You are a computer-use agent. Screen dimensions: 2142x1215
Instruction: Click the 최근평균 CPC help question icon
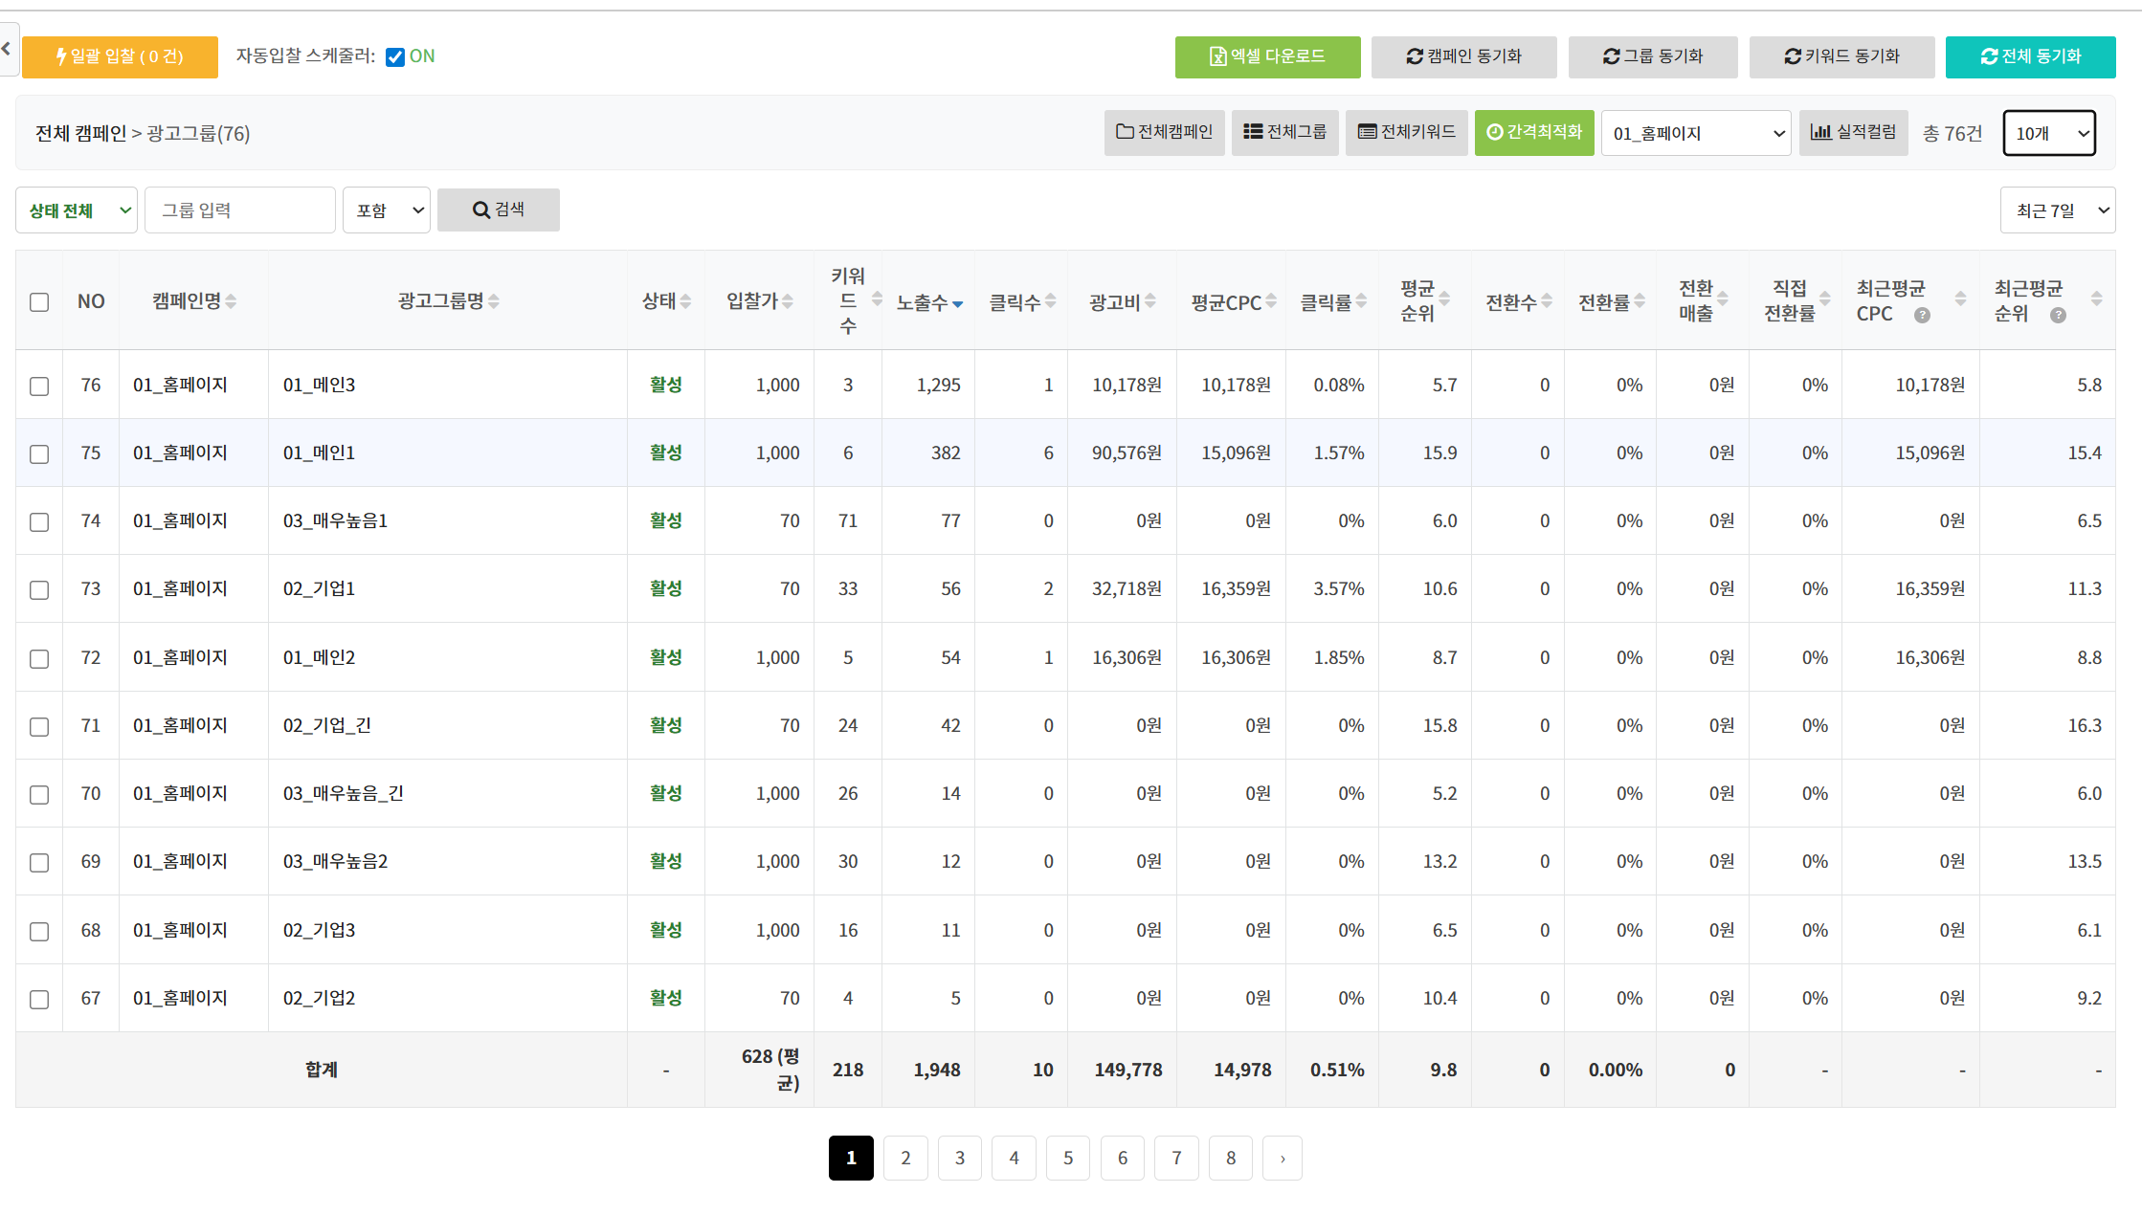pyautogui.click(x=1921, y=315)
